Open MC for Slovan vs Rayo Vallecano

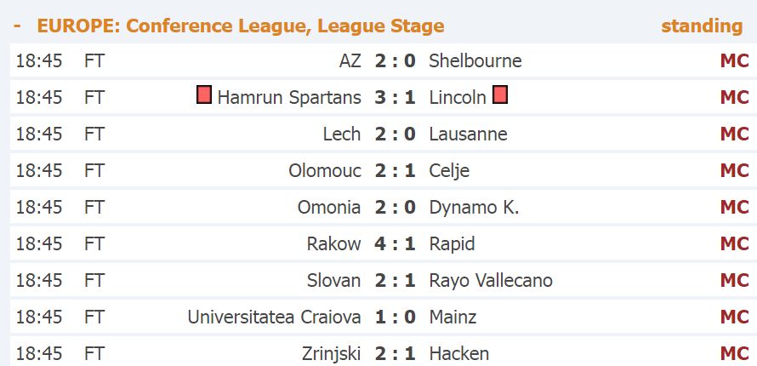coord(734,281)
